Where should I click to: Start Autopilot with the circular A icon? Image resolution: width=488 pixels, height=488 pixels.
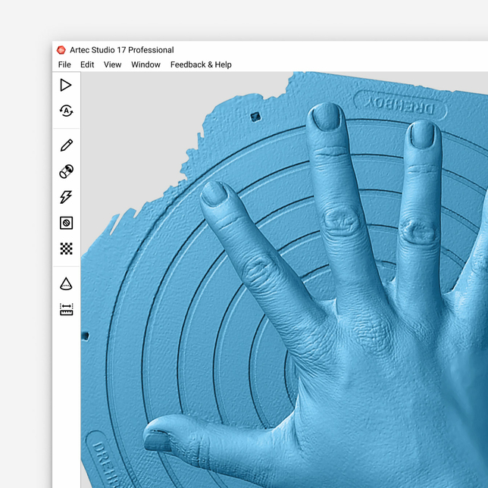pyautogui.click(x=66, y=111)
